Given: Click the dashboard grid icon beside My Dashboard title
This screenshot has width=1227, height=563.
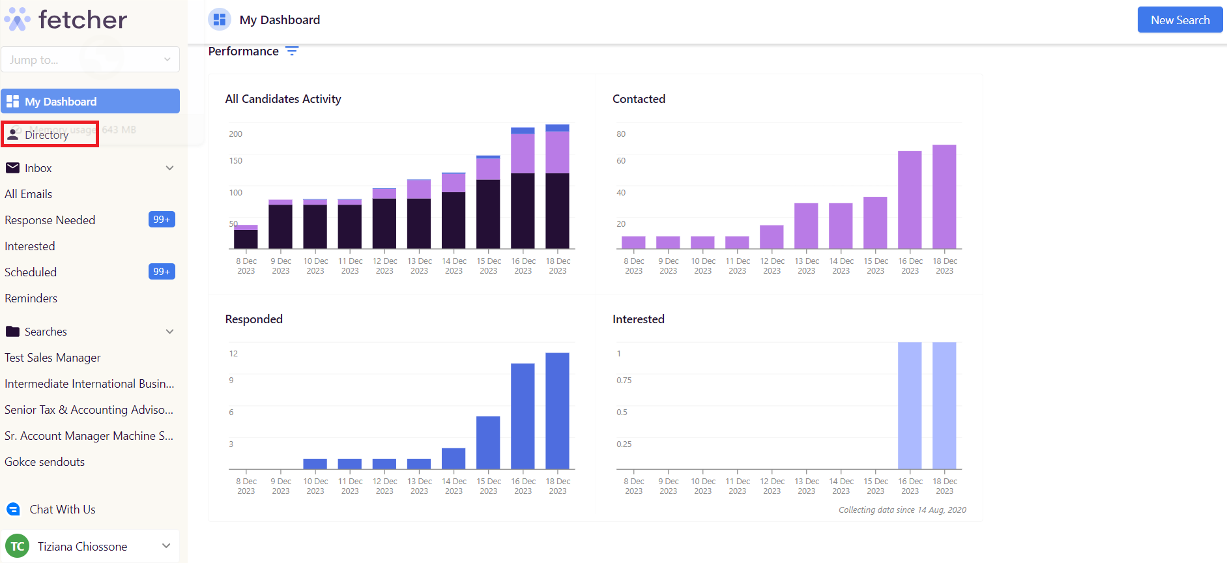Looking at the screenshot, I should pos(220,20).
